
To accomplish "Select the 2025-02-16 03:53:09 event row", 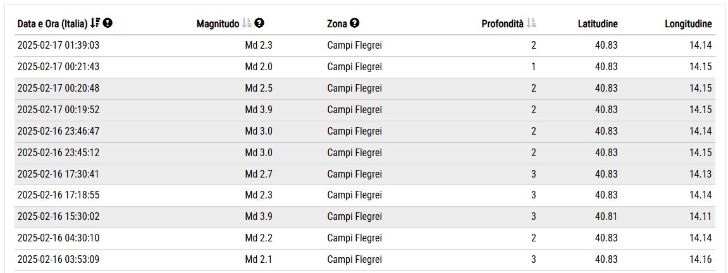I will tap(365, 260).
